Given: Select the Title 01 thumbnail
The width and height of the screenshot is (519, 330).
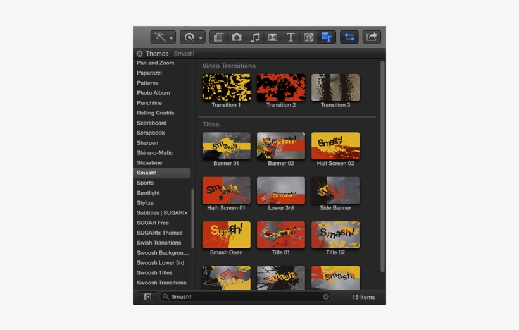Looking at the screenshot, I should [281, 235].
